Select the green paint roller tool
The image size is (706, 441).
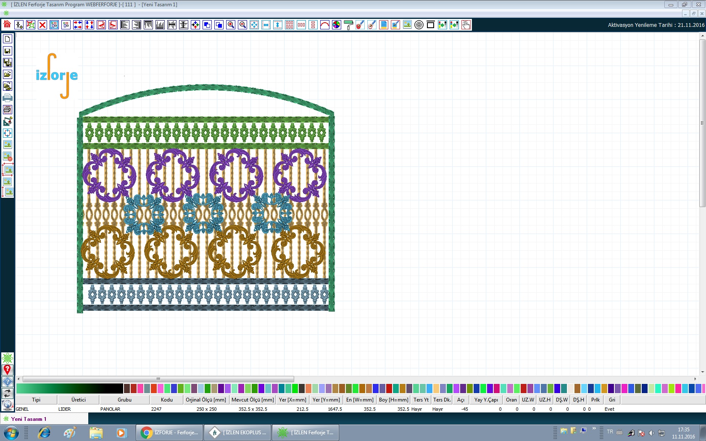point(348,25)
